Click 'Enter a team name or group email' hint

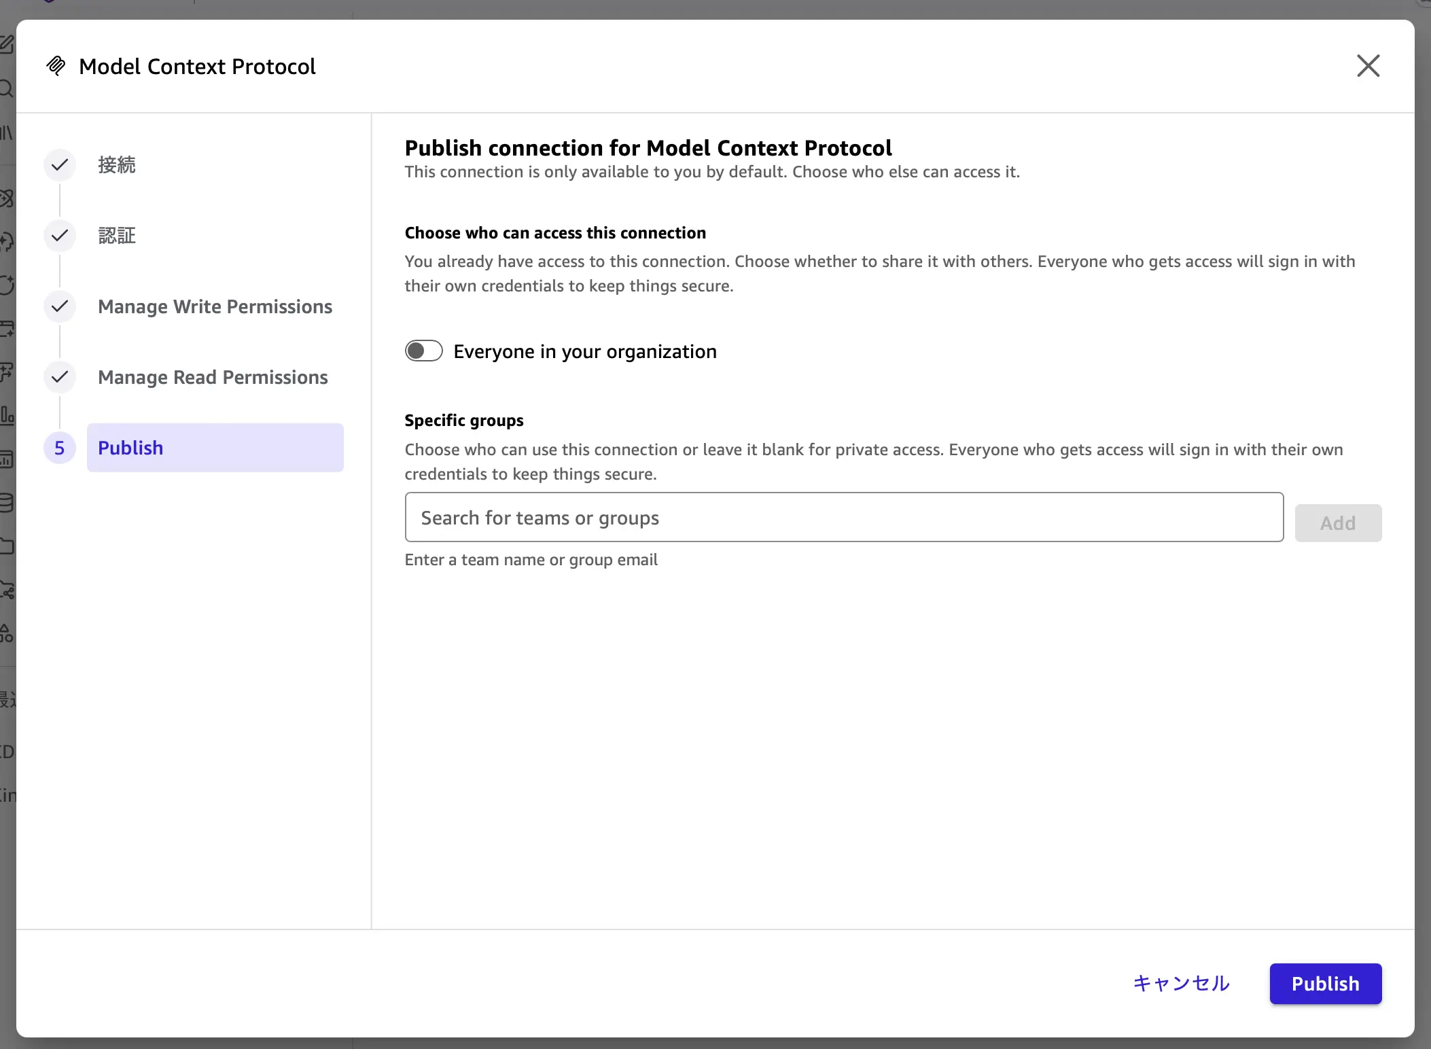point(531,559)
